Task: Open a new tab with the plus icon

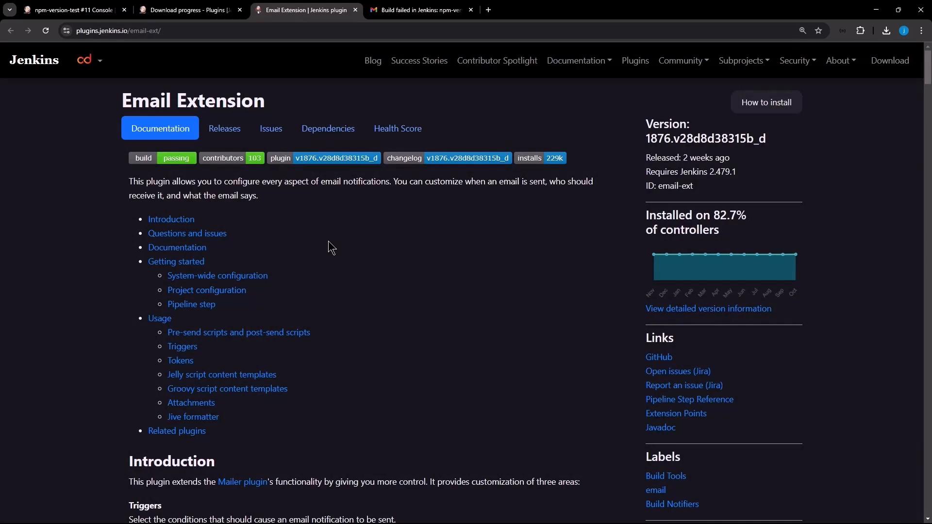Action: (488, 10)
